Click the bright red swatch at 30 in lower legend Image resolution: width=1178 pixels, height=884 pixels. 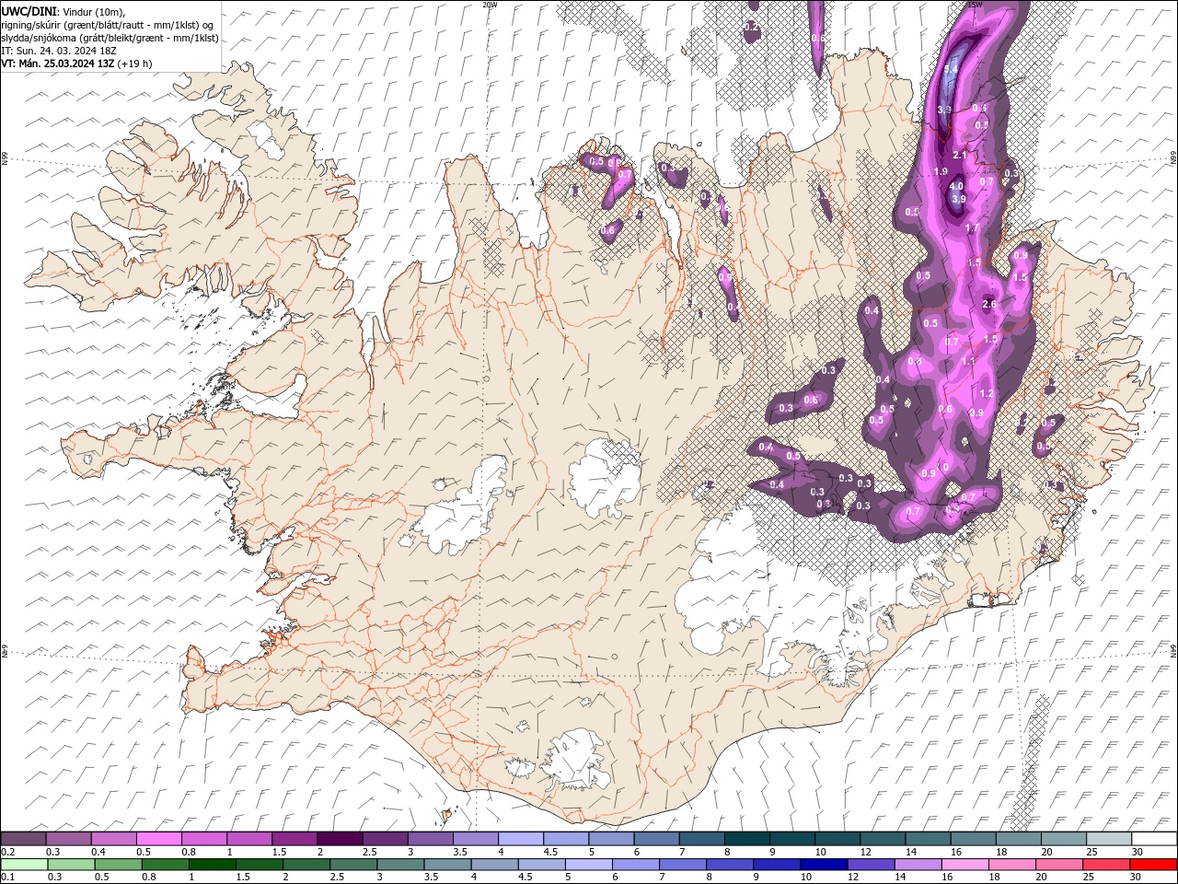[1153, 865]
